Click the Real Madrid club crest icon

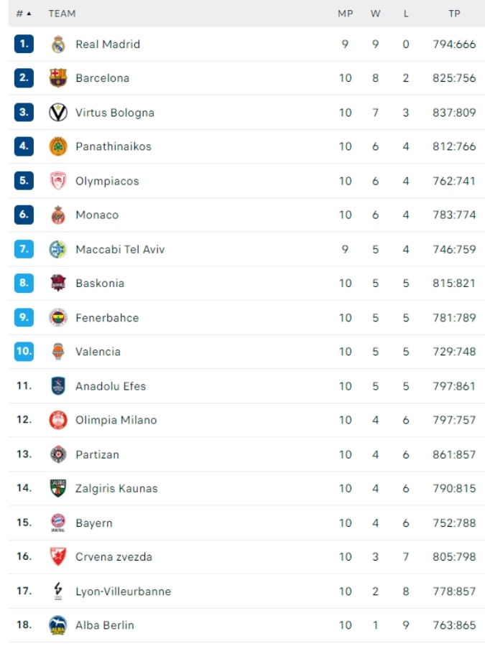58,45
